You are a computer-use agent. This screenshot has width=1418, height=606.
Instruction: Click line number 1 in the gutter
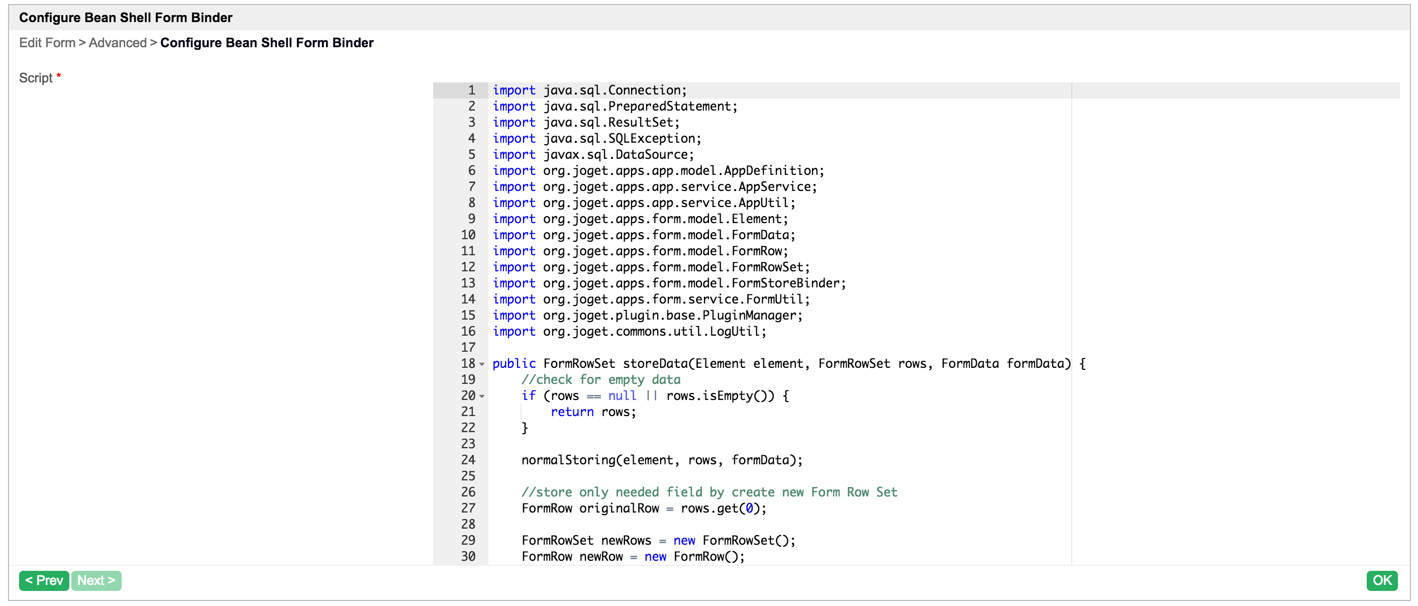coord(471,90)
